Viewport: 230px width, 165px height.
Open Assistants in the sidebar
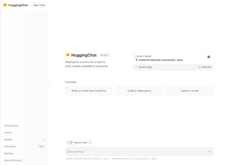click(x=10, y=147)
